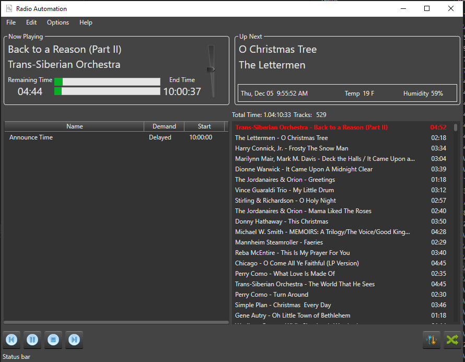Image resolution: width=465 pixels, height=362 pixels.
Task: Click the Now Playing artist Trans-Siberian Orchestra
Action: point(64,64)
